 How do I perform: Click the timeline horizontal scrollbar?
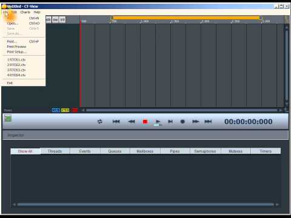tap(182, 110)
